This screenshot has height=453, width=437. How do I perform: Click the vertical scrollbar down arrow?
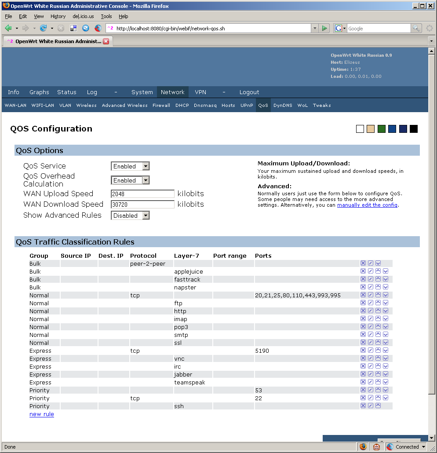(432, 438)
